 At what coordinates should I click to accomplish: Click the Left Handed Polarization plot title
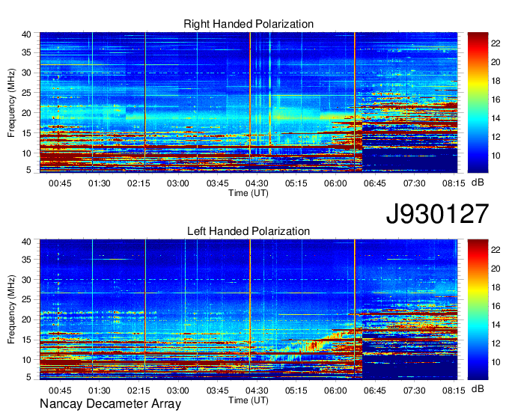(249, 231)
